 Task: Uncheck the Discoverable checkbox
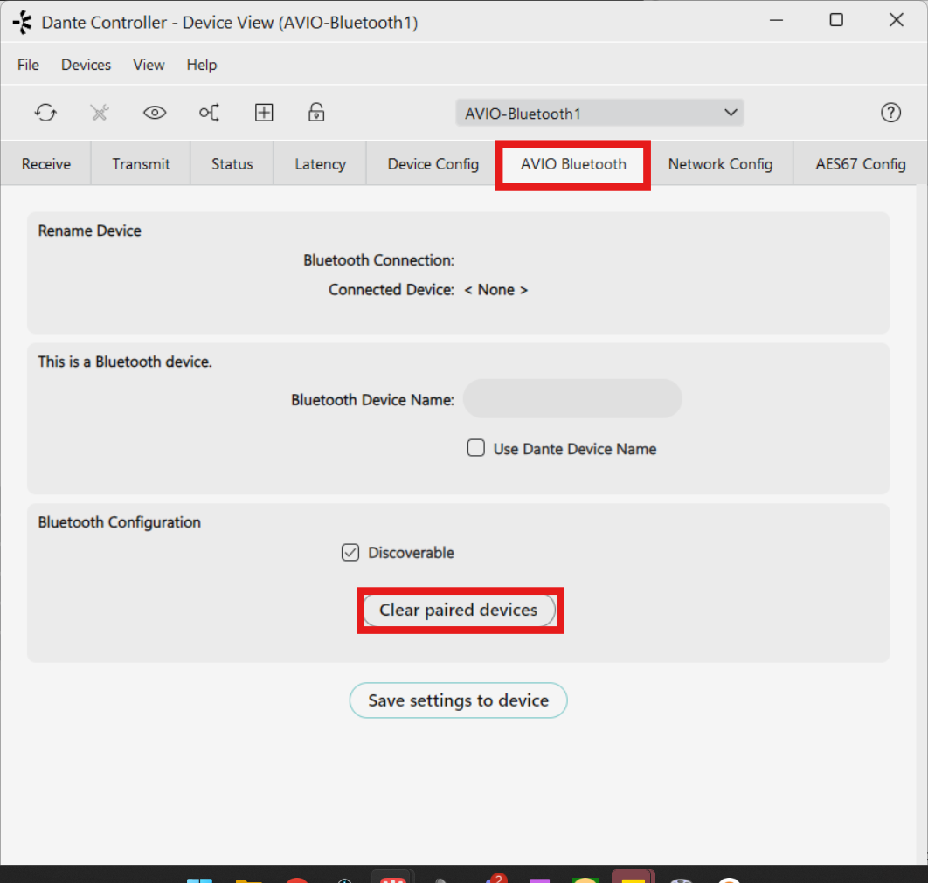click(x=350, y=552)
